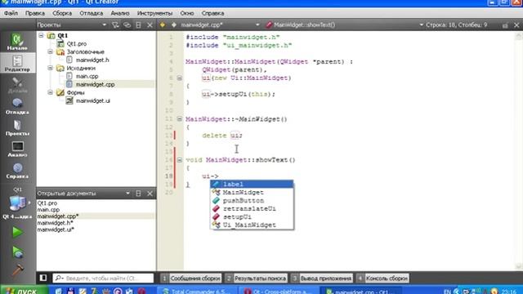Select Qt1.pro in the project tree
Screen dimensions: 523x294
pyautogui.click(x=77, y=43)
